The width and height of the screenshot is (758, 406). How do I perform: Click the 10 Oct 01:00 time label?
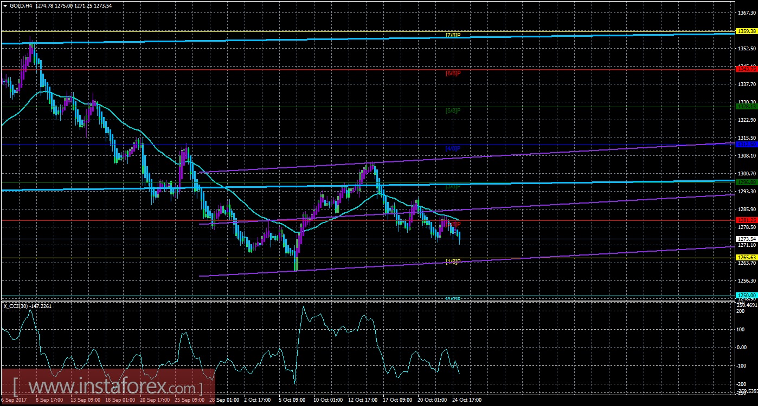pos(329,400)
